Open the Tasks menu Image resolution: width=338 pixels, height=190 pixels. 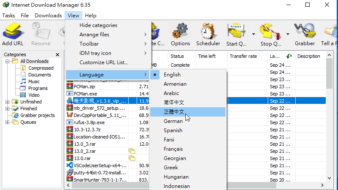[8, 16]
